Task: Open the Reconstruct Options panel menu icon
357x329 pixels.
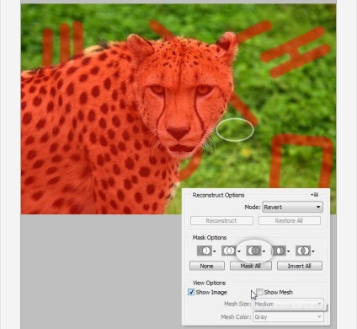Action: (x=315, y=195)
